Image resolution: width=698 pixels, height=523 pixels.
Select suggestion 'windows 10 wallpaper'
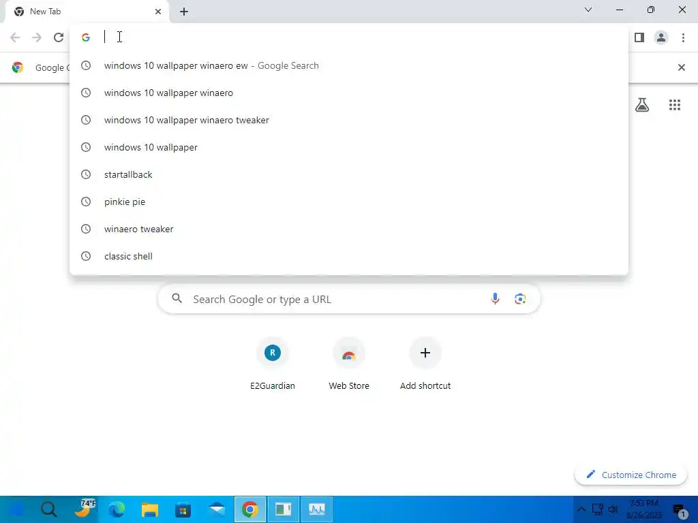click(349, 147)
